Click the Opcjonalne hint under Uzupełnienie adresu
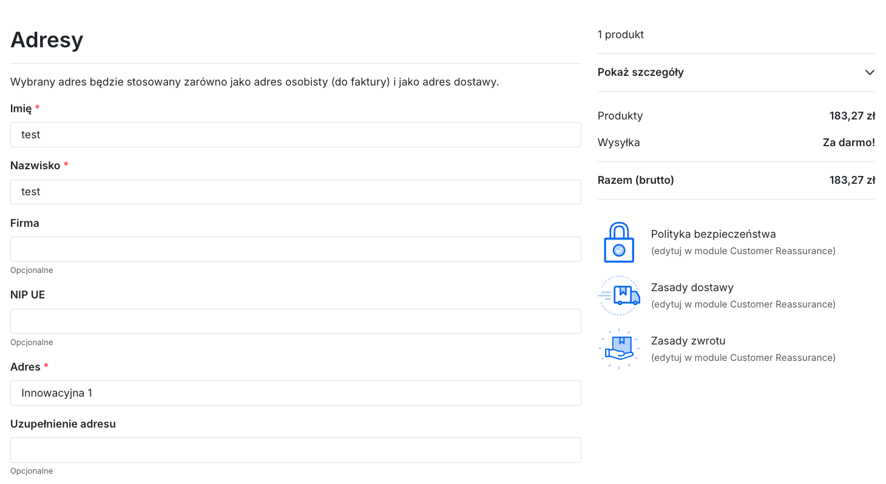886x484 pixels. point(32,471)
